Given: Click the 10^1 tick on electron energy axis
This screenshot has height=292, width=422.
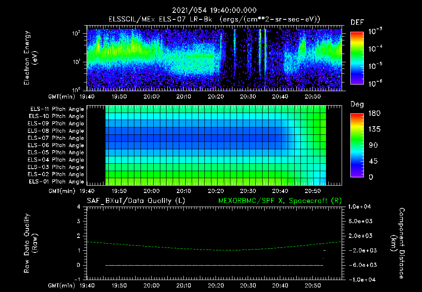Looking at the screenshot, I should (x=76, y=62).
